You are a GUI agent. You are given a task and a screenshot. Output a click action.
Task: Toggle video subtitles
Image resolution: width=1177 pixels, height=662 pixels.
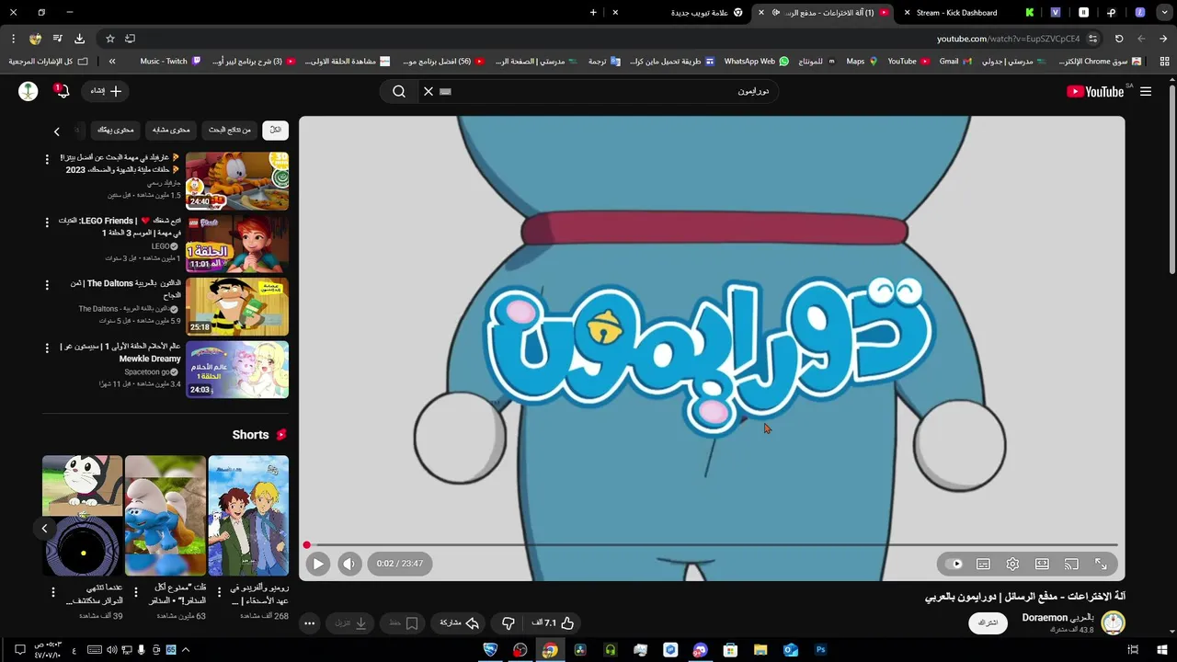point(983,564)
